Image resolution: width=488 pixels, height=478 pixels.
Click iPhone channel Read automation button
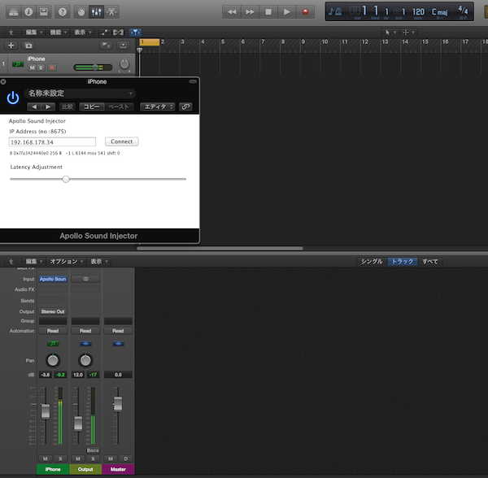point(53,331)
